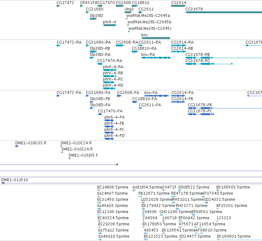Click gene label snoRNA:Me28S-C2645b
Image resolution: width=262 pixels, height=241 pixels.
click(149, 22)
